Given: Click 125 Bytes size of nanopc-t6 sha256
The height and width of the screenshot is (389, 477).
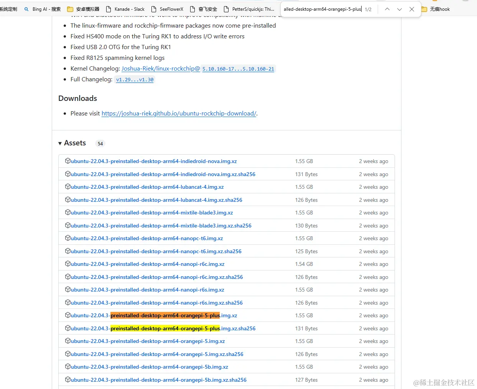Looking at the screenshot, I should click(306, 251).
